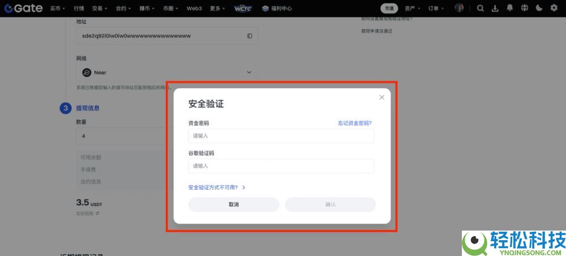566x256 pixels.
Task: Click the 充值 button
Action: pyautogui.click(x=389, y=8)
